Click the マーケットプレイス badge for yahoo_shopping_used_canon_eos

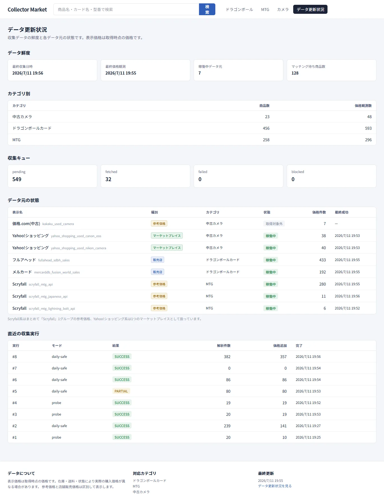pyautogui.click(x=167, y=235)
